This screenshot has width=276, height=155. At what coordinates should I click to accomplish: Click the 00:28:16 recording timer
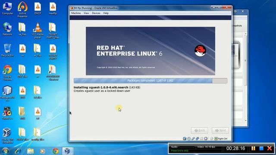236,148
